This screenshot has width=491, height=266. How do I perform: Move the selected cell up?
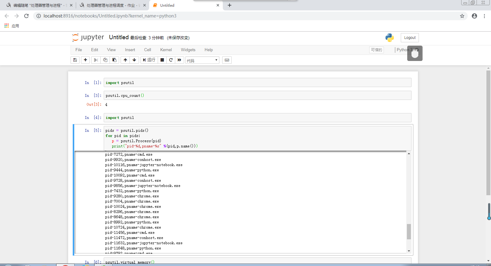(125, 60)
